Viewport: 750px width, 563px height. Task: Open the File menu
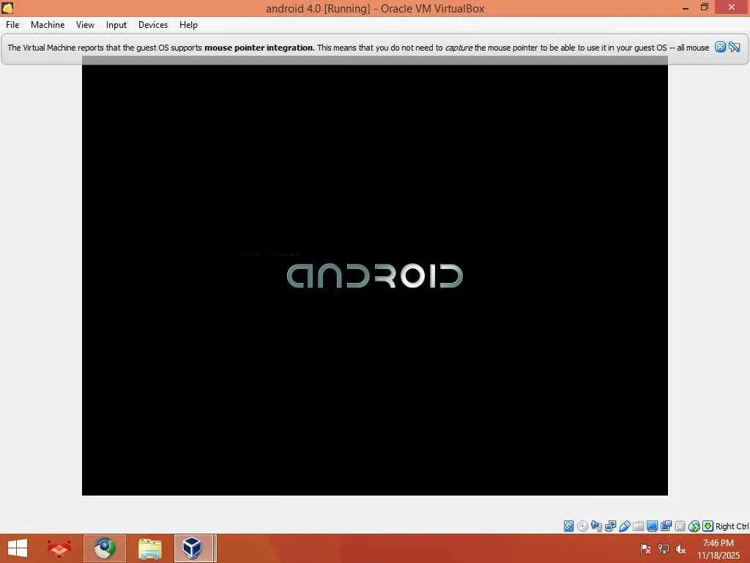click(12, 25)
